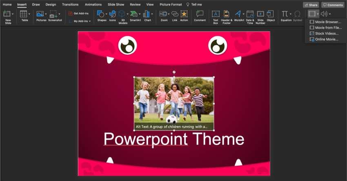Expand the New Slide dropdown arrow
The height and width of the screenshot is (181, 347).
pyautogui.click(x=13, y=14)
